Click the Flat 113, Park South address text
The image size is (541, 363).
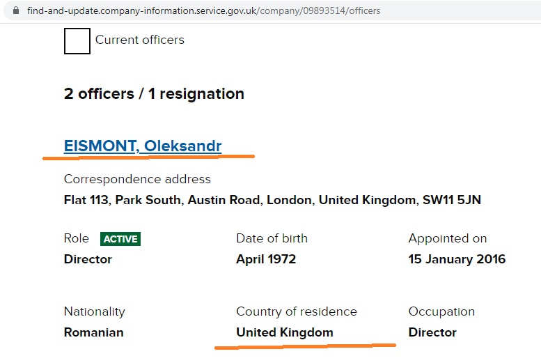pyautogui.click(x=272, y=200)
